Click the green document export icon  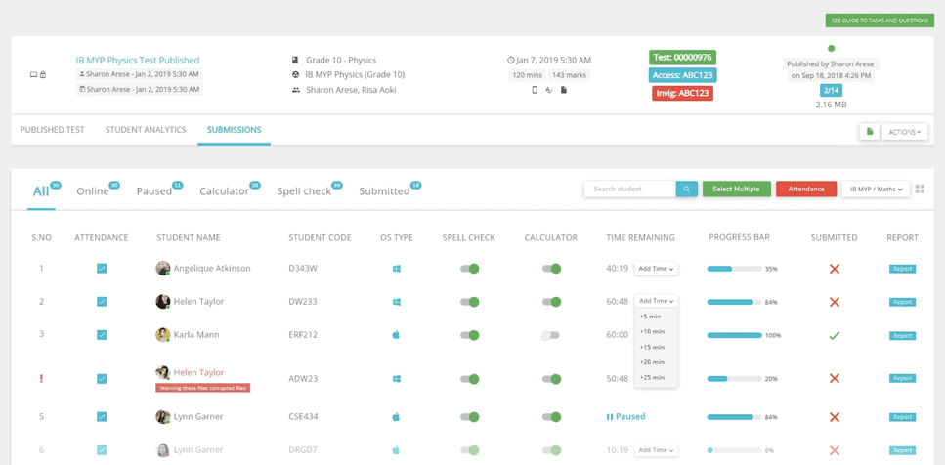click(870, 132)
